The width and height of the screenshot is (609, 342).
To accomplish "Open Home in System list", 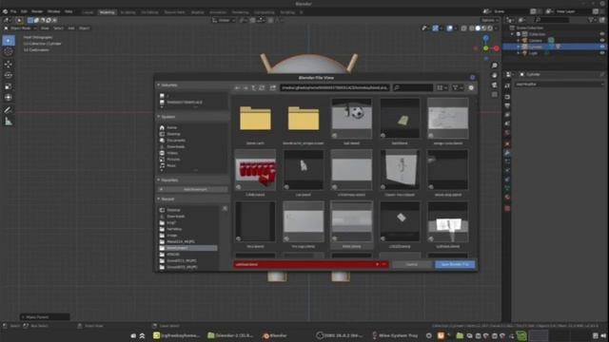I will (171, 127).
